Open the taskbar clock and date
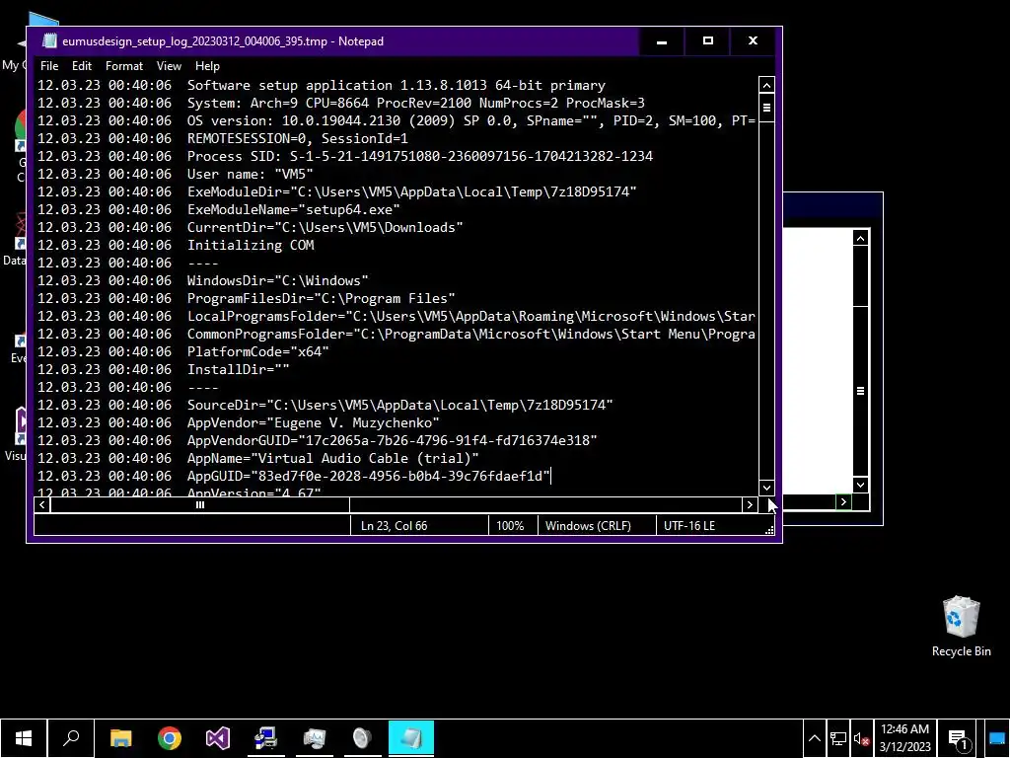The height and width of the screenshot is (758, 1010). [905, 738]
